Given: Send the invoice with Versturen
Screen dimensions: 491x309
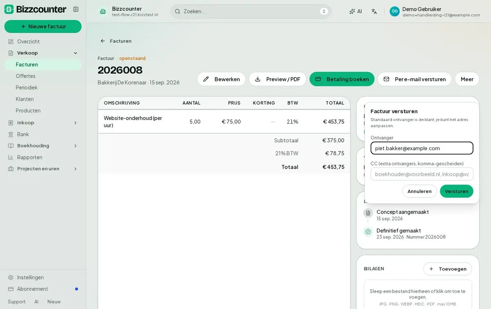Looking at the screenshot, I should coord(457,191).
